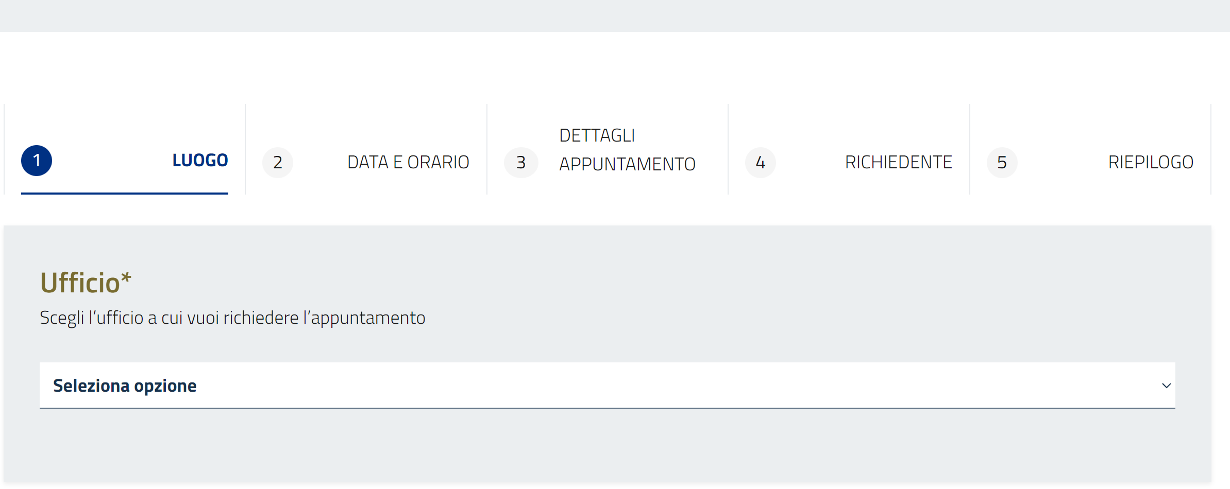Select the LUOGO step tab

[200, 161]
